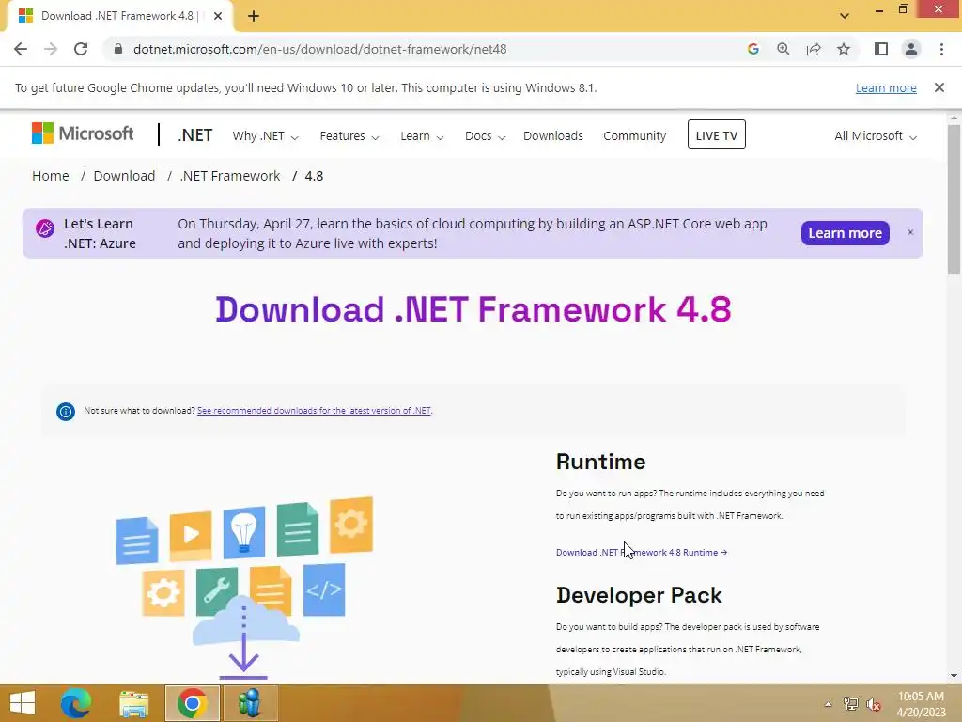Expand the Learn menu
This screenshot has width=962, height=722.
(422, 135)
